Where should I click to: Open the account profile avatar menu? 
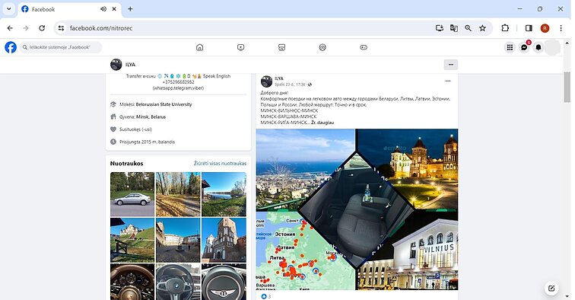(x=553, y=47)
